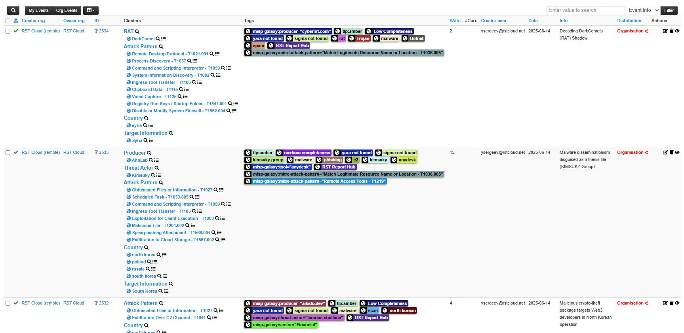The height and width of the screenshot is (333, 684).
Task: Click the list icon next to DarkComet
Action: click(164, 39)
